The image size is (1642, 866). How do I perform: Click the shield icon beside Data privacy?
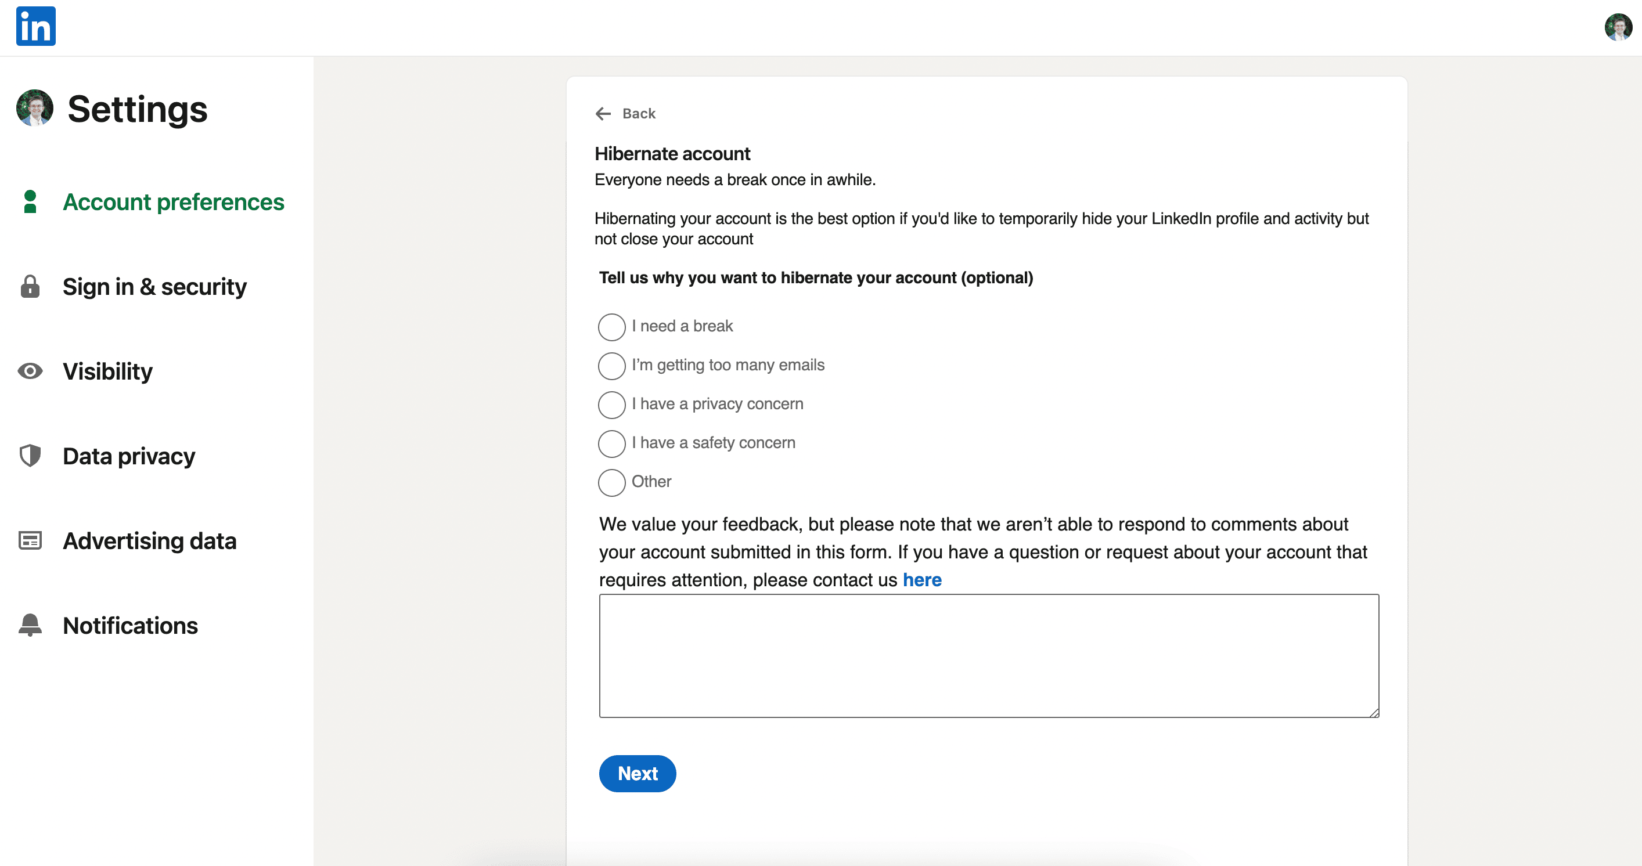pyautogui.click(x=30, y=456)
